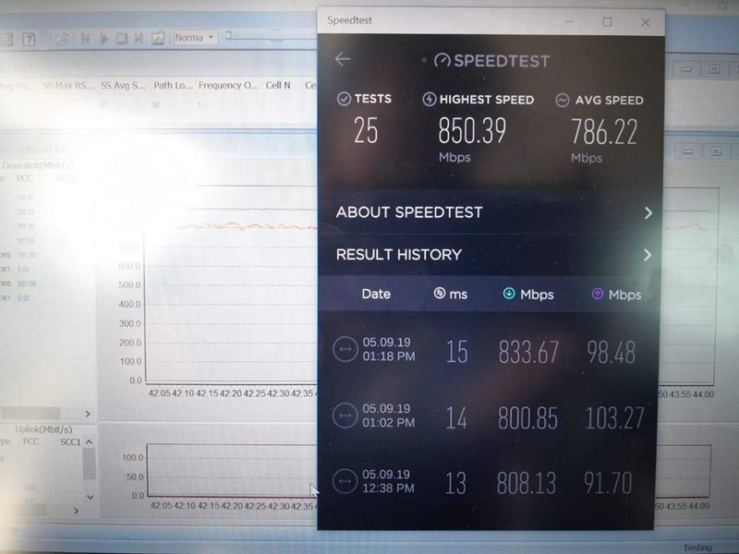Viewport: 739px width, 554px height.
Task: Play the log replay
Action: click(x=104, y=38)
